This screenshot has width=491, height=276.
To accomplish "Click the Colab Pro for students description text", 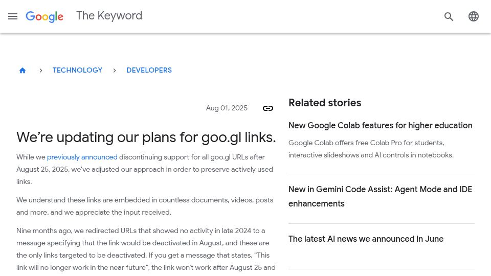I will [371, 149].
